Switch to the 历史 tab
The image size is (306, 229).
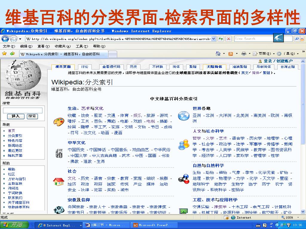pyautogui.click(x=133, y=67)
